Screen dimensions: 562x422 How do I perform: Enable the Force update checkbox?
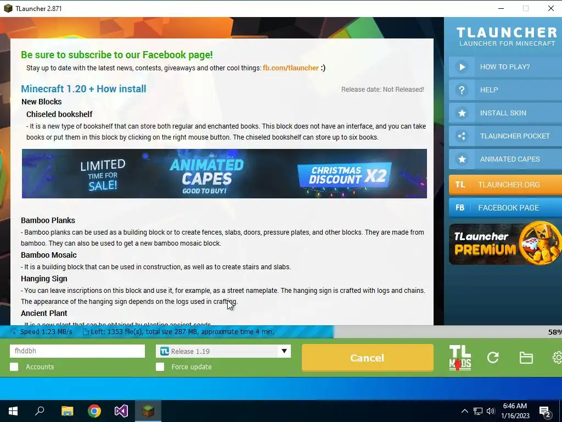160,367
